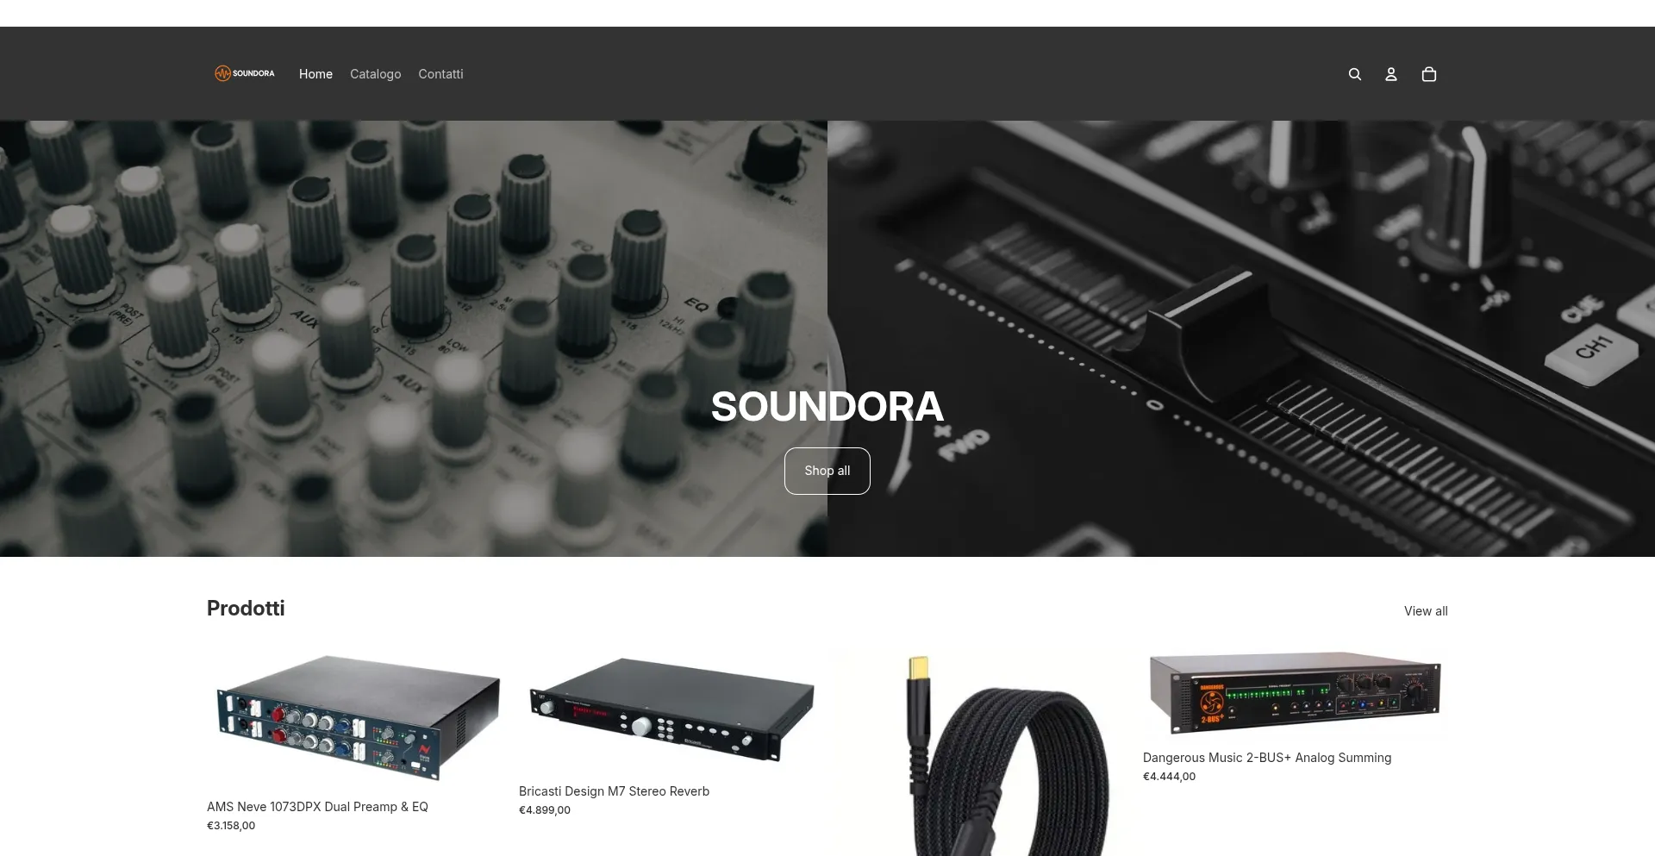Click the €4.444,00 price label
Viewport: 1655px width, 856px height.
pyautogui.click(x=1169, y=777)
